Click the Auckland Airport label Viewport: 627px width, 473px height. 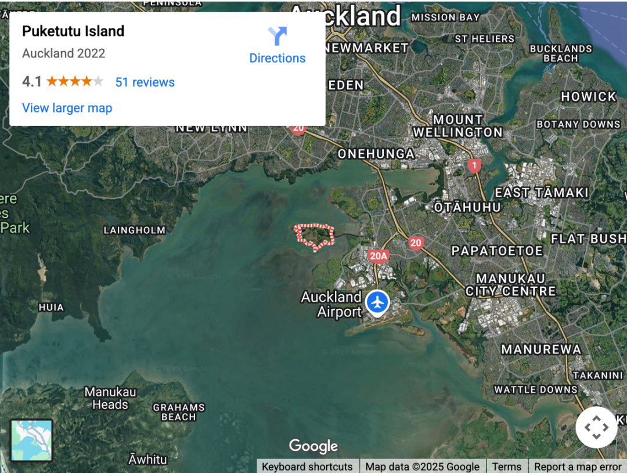(331, 304)
